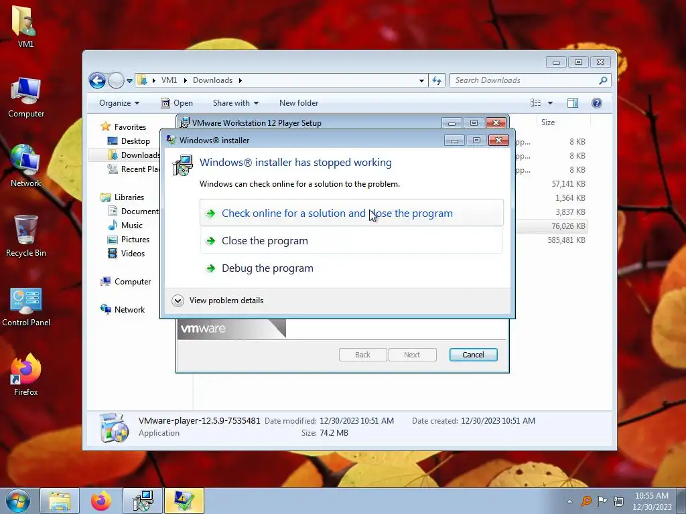Choose Debug the program option
Image resolution: width=686 pixels, height=514 pixels.
[351, 268]
